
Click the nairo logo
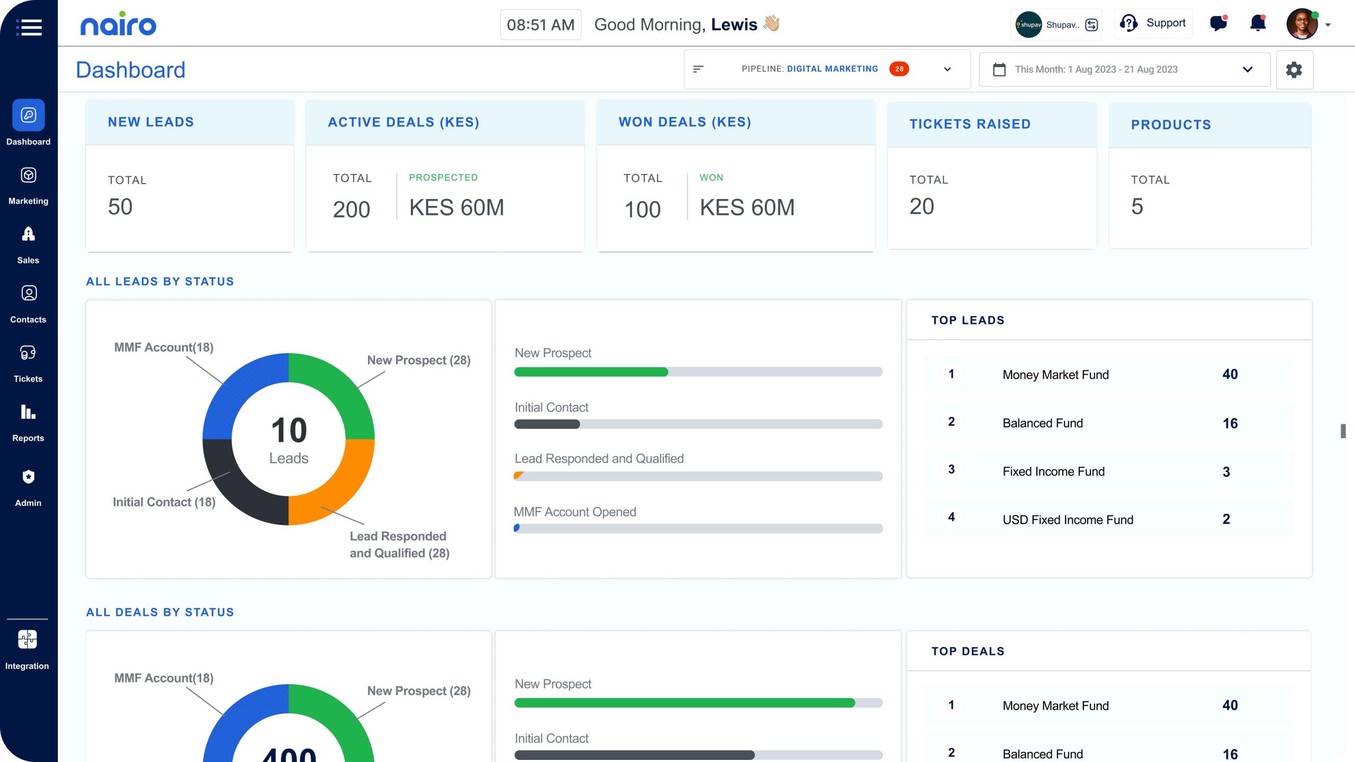pyautogui.click(x=118, y=24)
